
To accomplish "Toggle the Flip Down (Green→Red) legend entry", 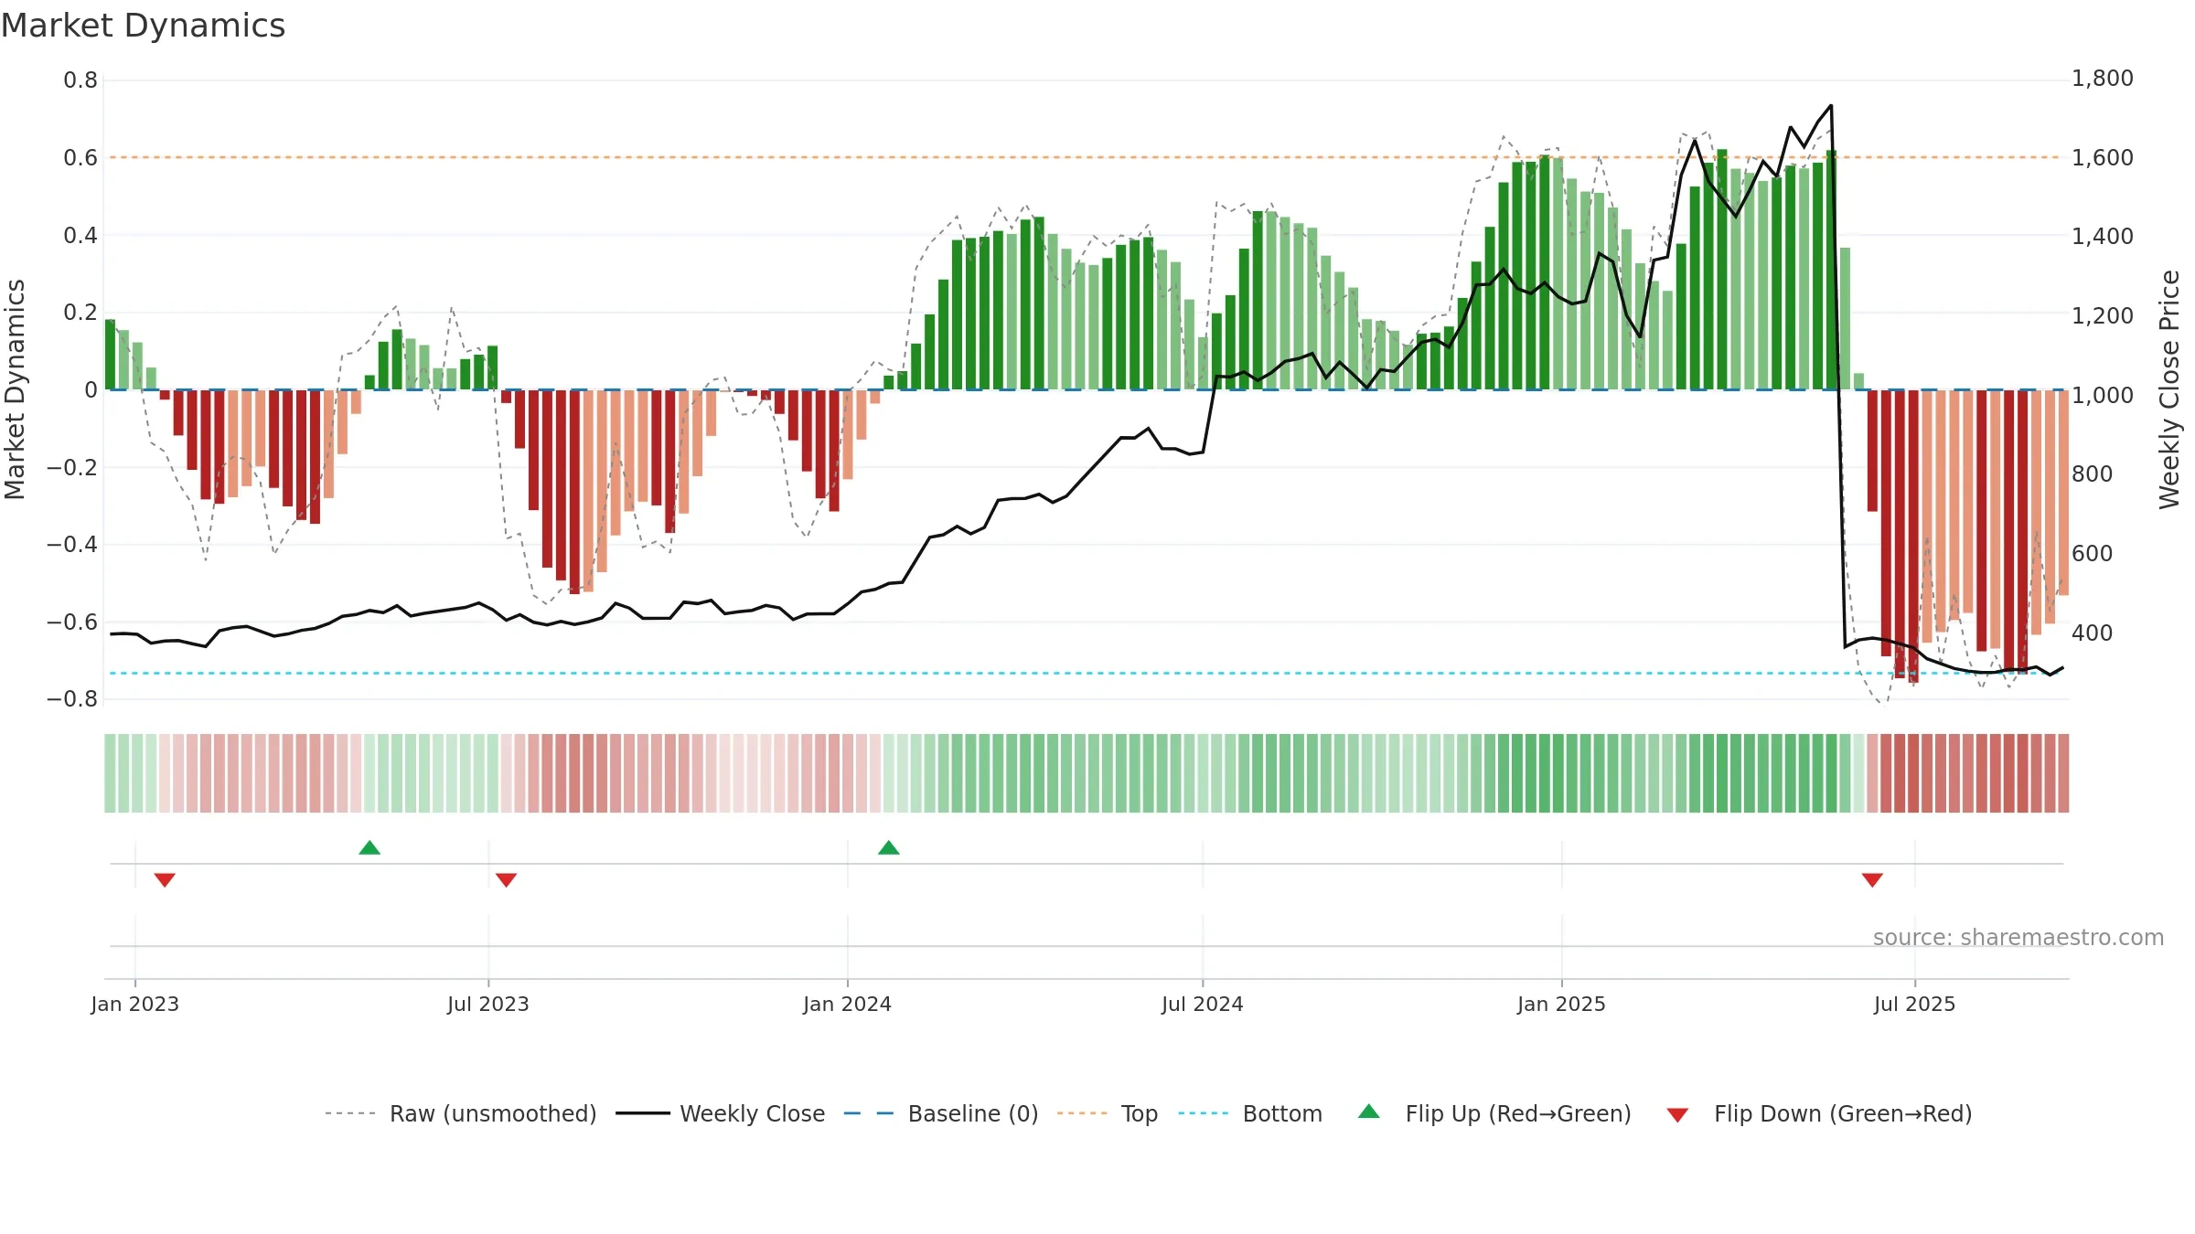I will (x=1819, y=1113).
